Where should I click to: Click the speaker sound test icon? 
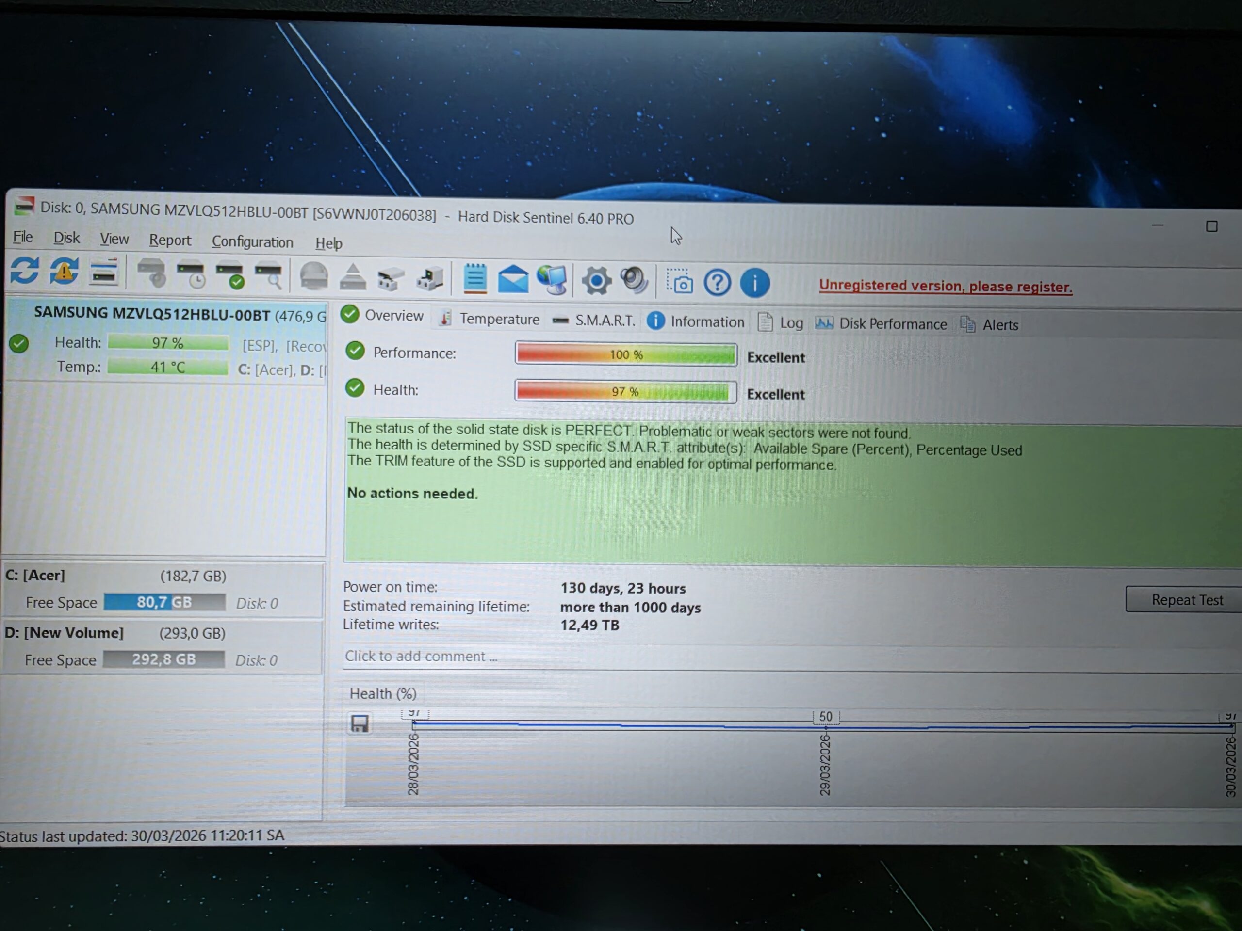click(x=635, y=281)
